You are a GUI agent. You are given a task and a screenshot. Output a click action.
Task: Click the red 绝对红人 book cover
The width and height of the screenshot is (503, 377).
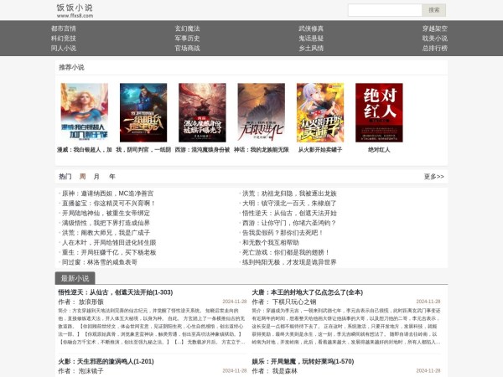pyautogui.click(x=378, y=112)
